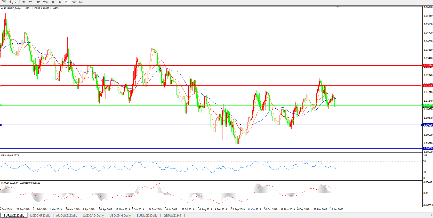Switch the chart to H4 timeframe
This screenshot has height=218, width=433.
click(x=60, y=2)
